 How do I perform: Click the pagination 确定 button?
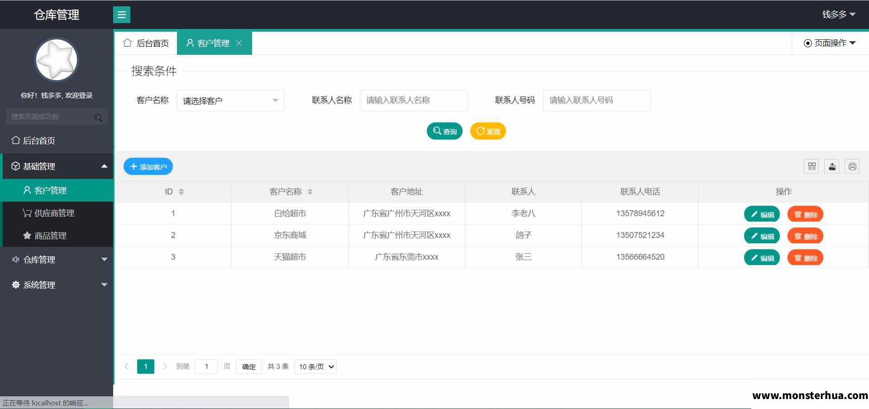click(249, 366)
